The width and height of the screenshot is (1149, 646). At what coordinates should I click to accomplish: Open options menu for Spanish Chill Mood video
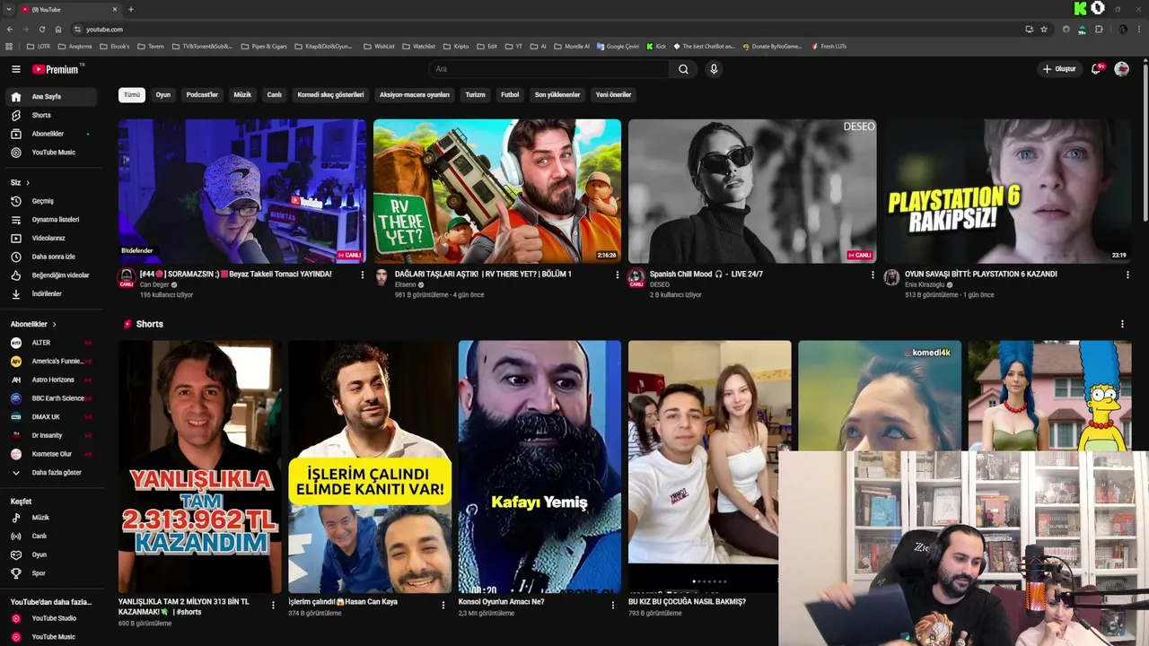873,275
